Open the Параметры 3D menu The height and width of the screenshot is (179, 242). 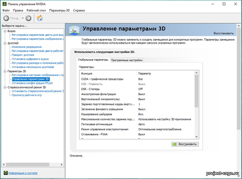pyautogui.click(x=59, y=10)
